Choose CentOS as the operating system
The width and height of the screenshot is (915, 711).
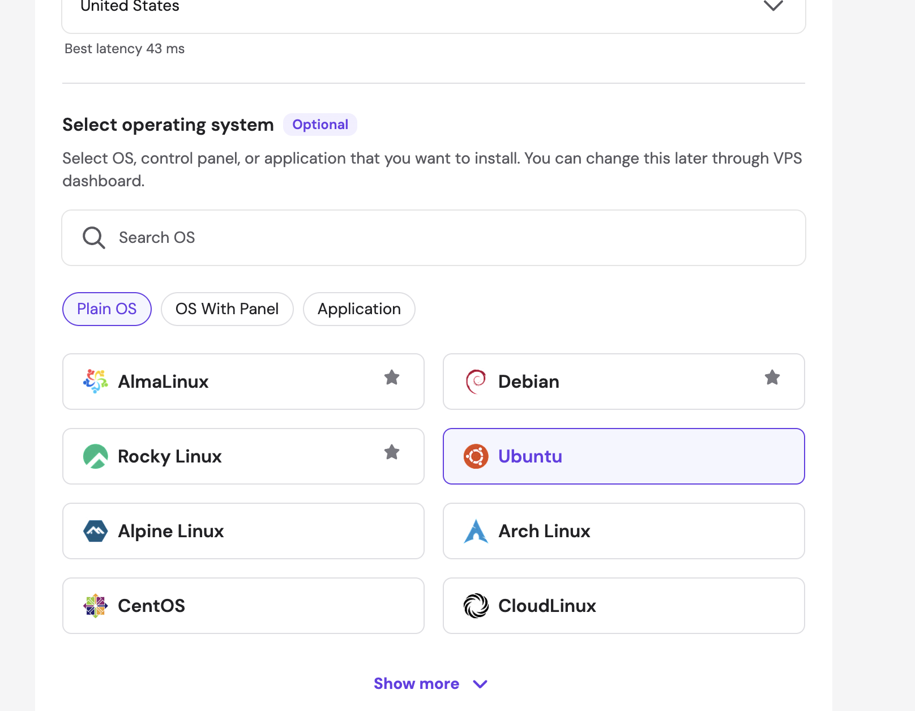[x=243, y=606]
